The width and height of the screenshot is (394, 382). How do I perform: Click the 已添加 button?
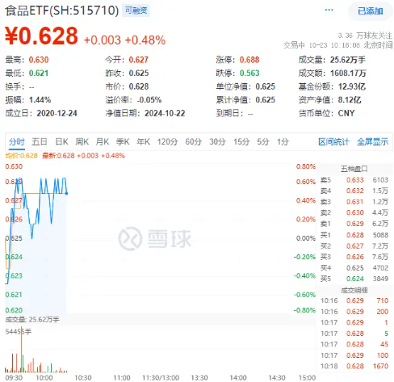[x=371, y=11]
